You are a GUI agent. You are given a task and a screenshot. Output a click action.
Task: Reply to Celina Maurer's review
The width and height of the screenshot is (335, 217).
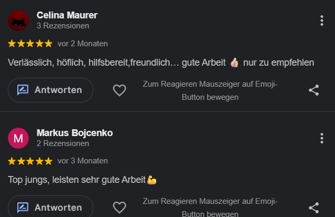click(x=50, y=90)
